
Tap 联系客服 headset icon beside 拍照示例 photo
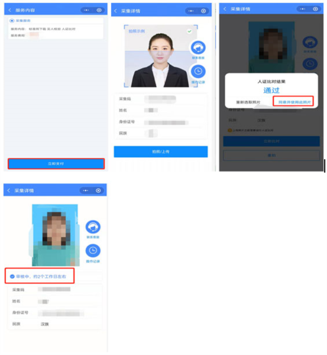(x=198, y=47)
